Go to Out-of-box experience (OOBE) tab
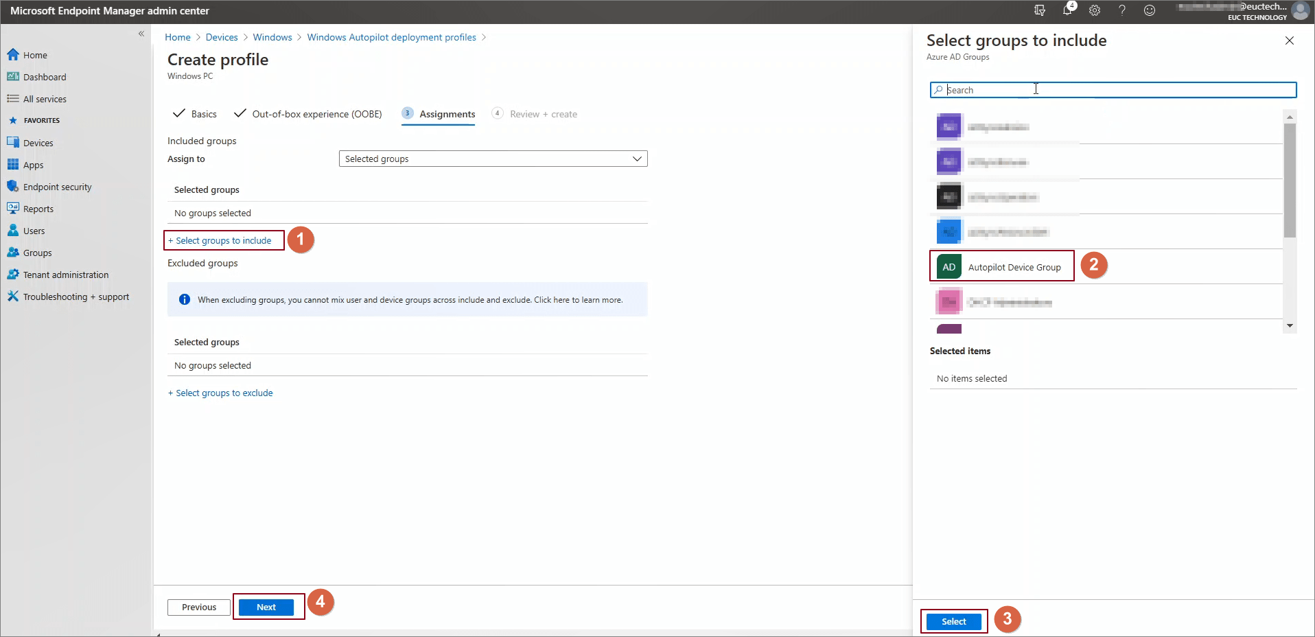Screen dimensions: 1315x637 (308, 114)
